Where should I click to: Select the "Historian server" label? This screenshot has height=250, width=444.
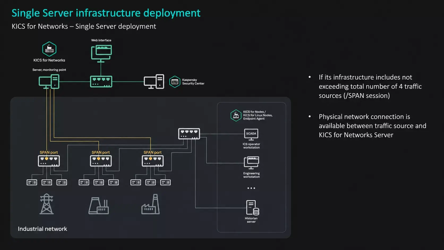click(251, 220)
